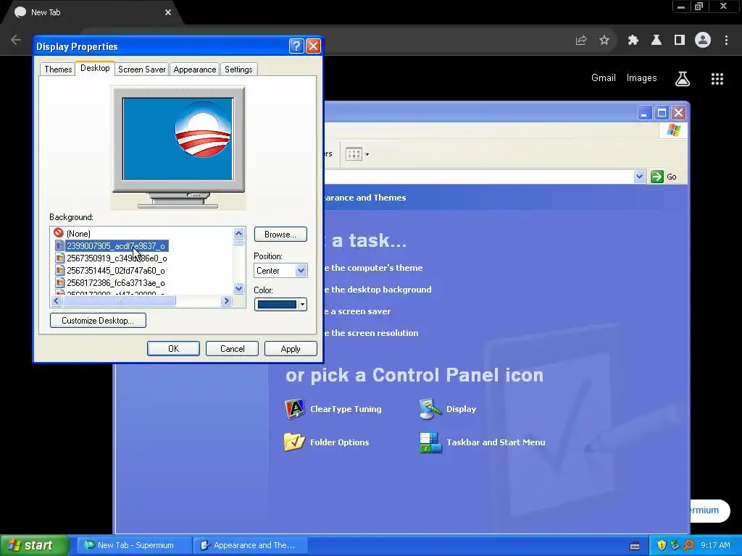Click Cancel in Display Properties
The height and width of the screenshot is (556, 742).
point(232,349)
